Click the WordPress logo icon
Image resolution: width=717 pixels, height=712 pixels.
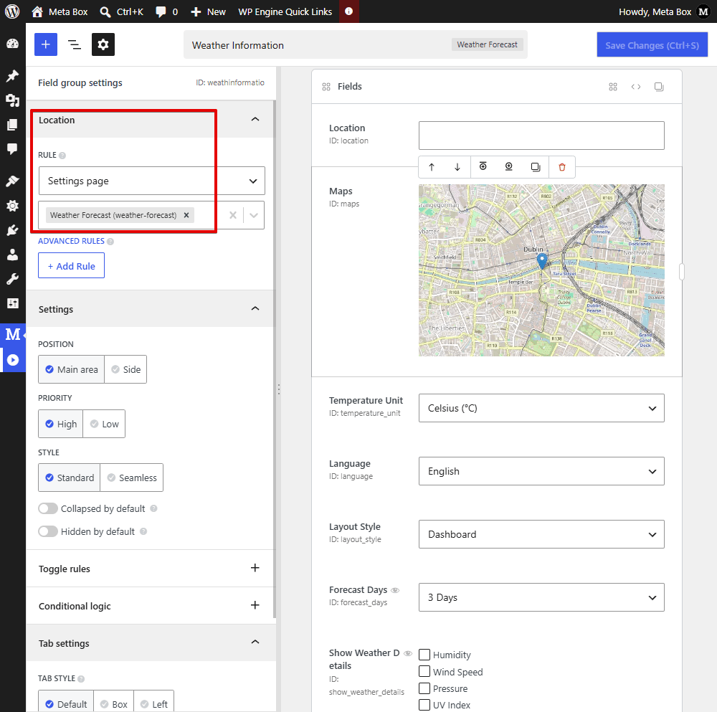(12, 11)
